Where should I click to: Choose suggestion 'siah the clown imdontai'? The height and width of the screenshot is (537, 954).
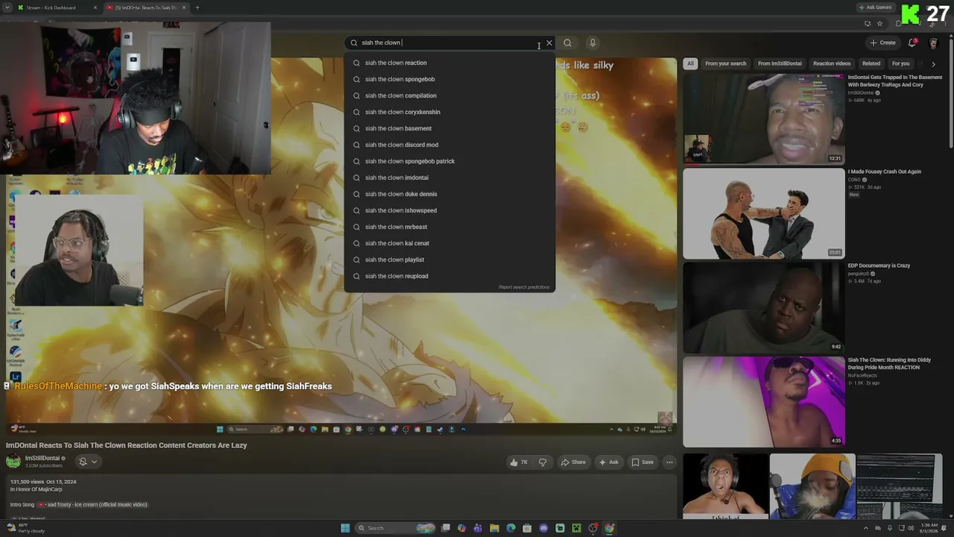[x=449, y=178]
